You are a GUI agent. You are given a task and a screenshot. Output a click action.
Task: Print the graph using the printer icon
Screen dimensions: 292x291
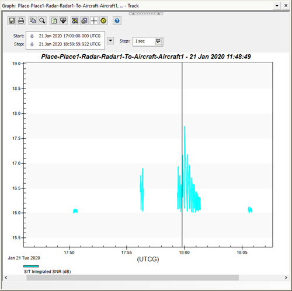[21, 20]
